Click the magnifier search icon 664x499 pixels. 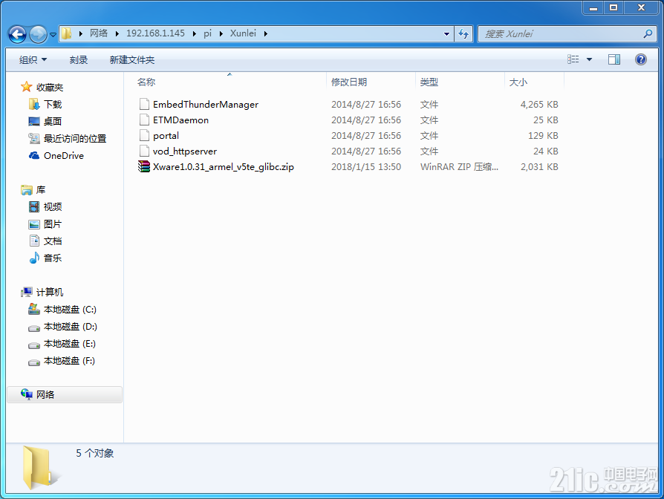click(648, 33)
